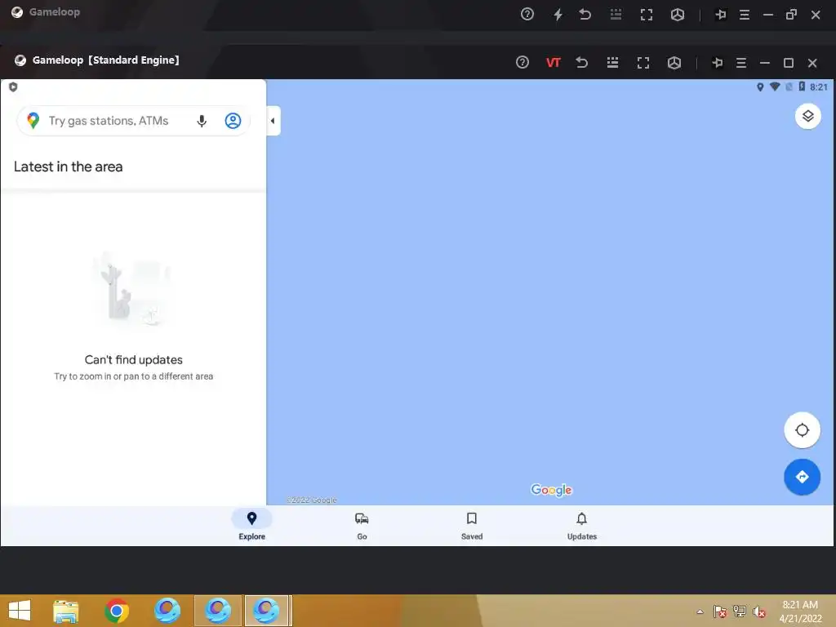Screen dimensions: 836x627
Task: Click the 'Can't find updates' message
Action: (134, 360)
